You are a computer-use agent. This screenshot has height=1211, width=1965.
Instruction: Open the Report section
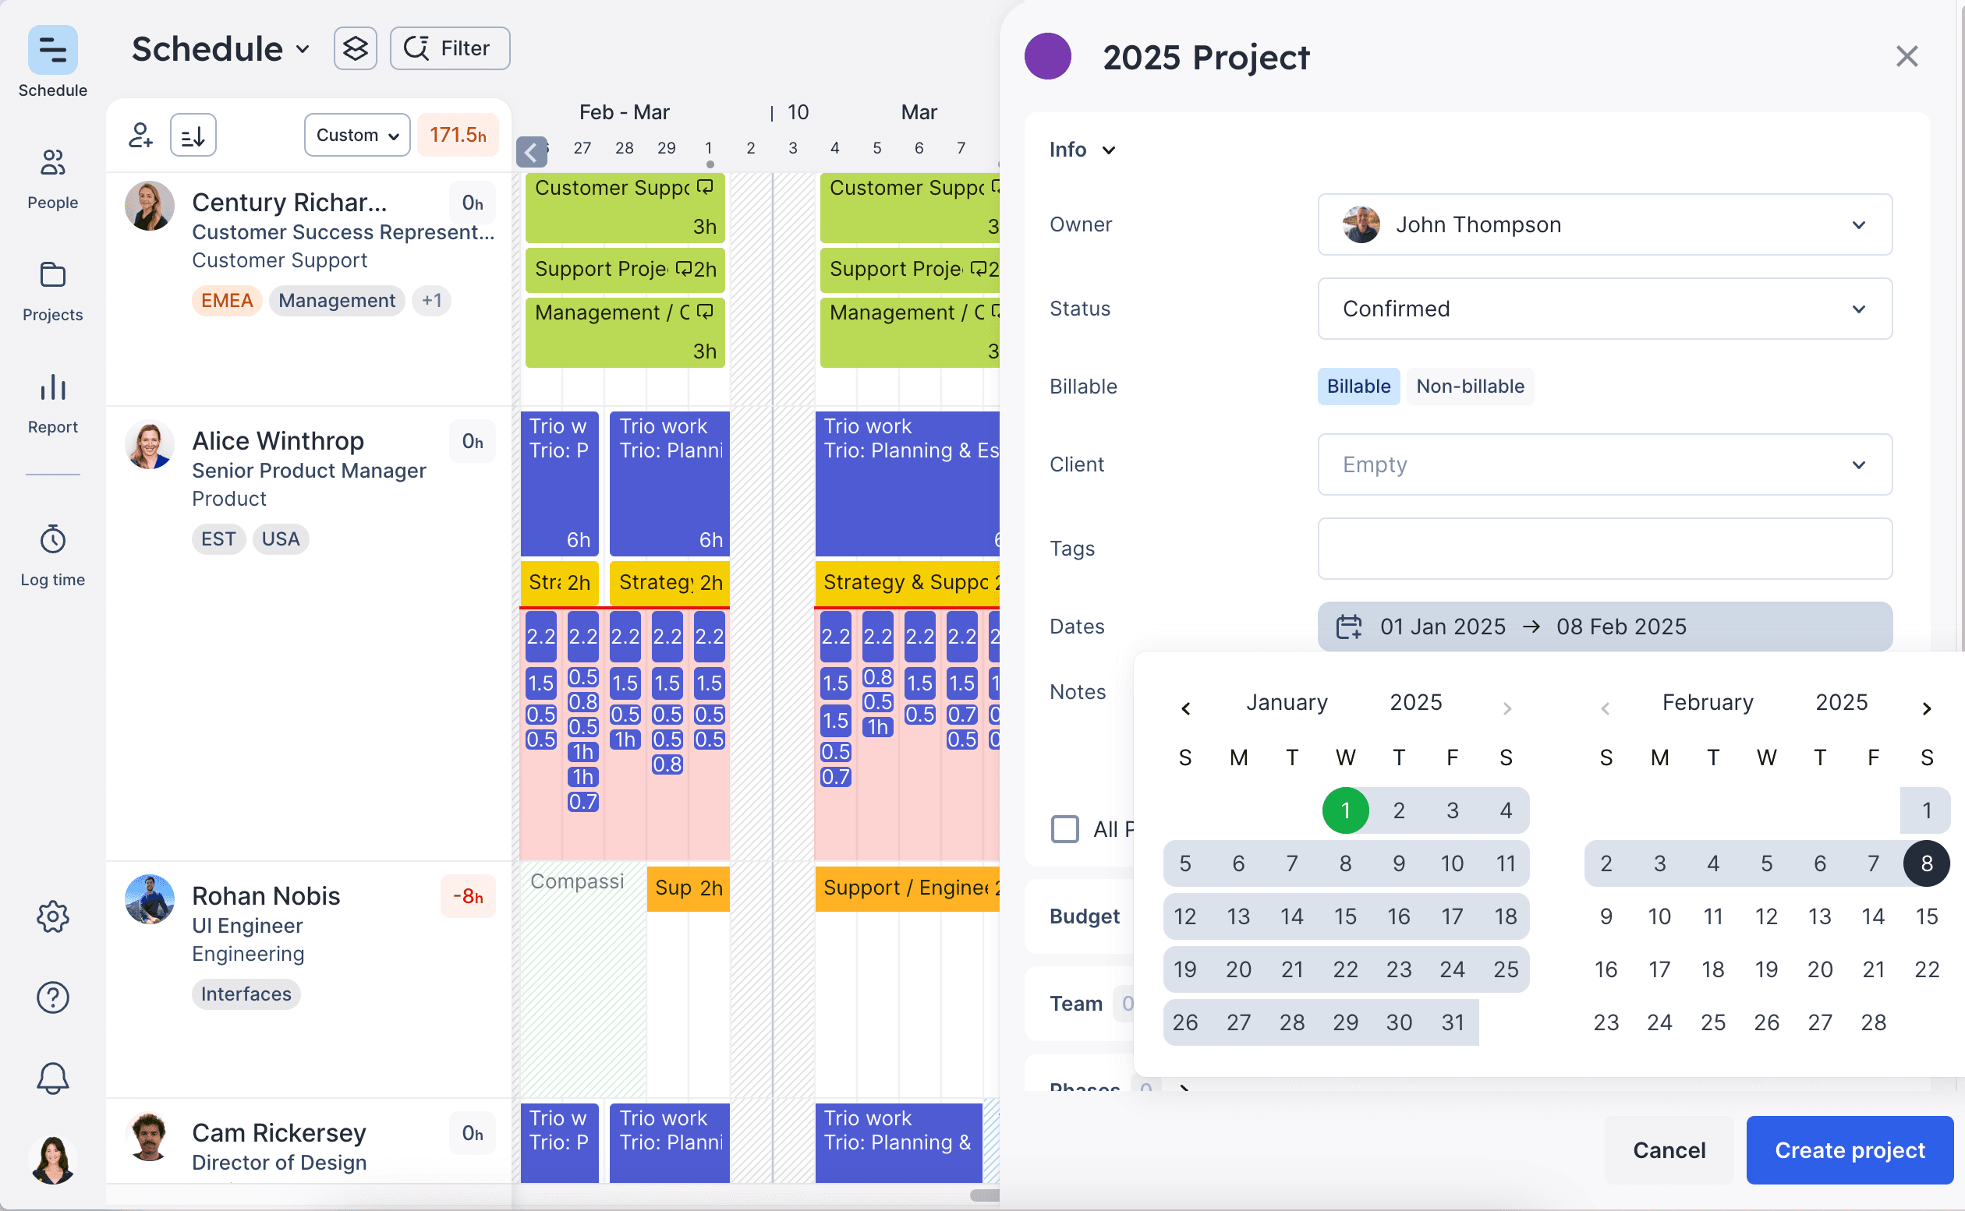click(x=52, y=399)
